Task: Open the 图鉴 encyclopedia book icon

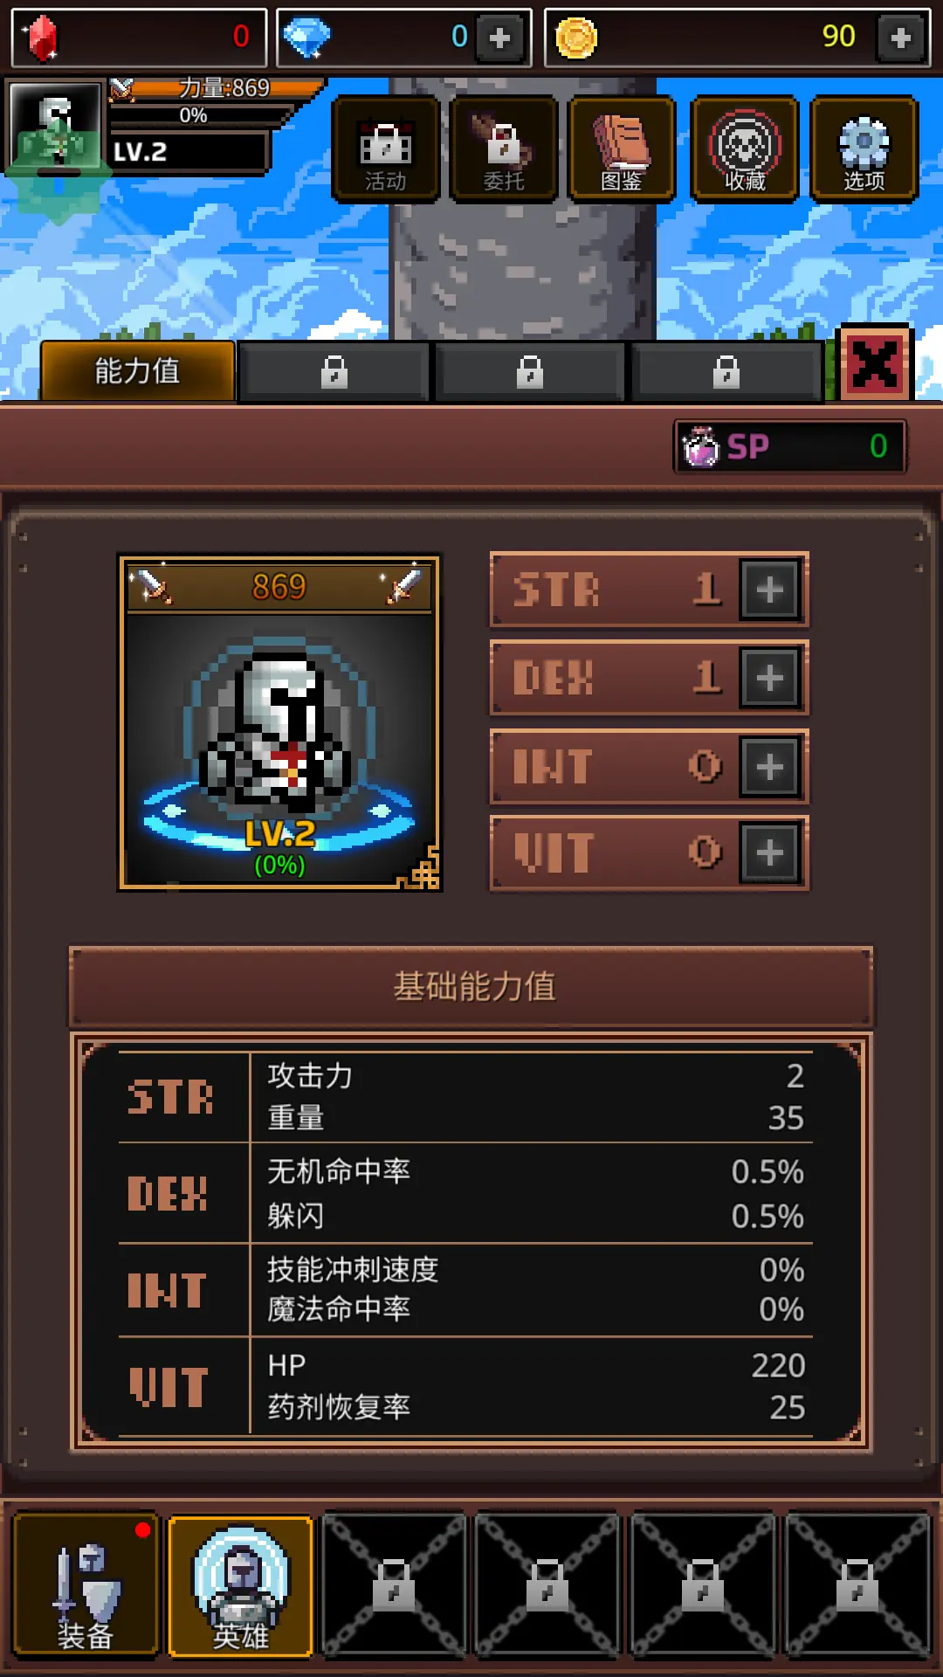Action: click(x=622, y=149)
